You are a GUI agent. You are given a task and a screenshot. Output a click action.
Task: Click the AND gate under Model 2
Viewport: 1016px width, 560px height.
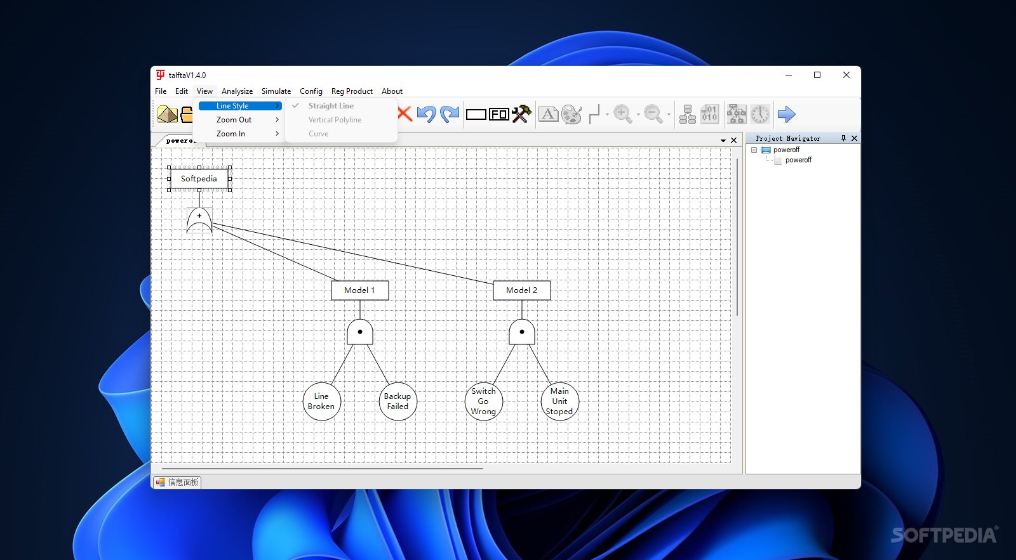coord(522,332)
